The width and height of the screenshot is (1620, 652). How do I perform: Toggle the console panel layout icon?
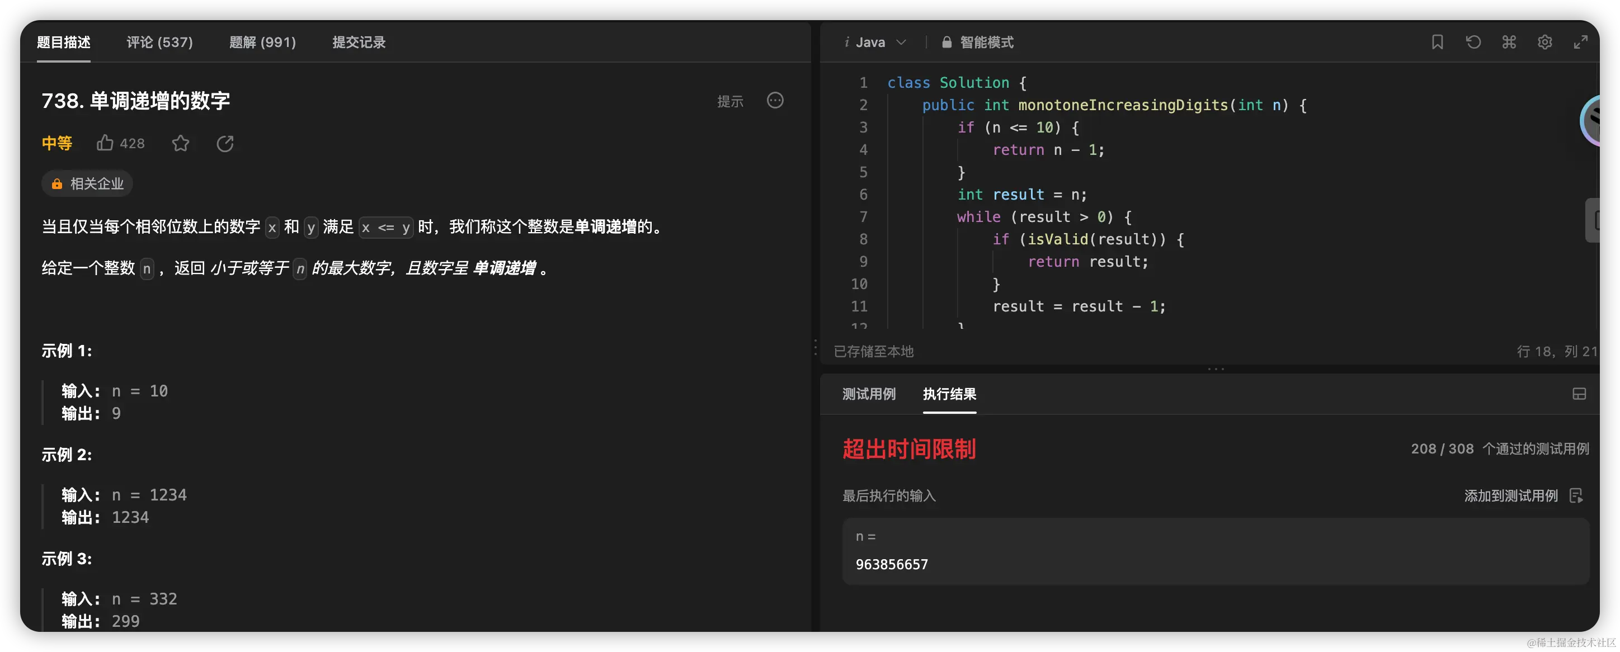[x=1579, y=394]
